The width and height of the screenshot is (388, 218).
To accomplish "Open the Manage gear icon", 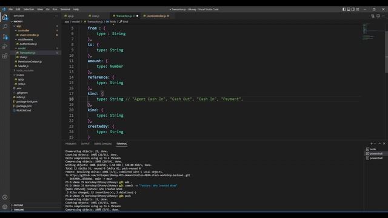I will click(x=5, y=207).
